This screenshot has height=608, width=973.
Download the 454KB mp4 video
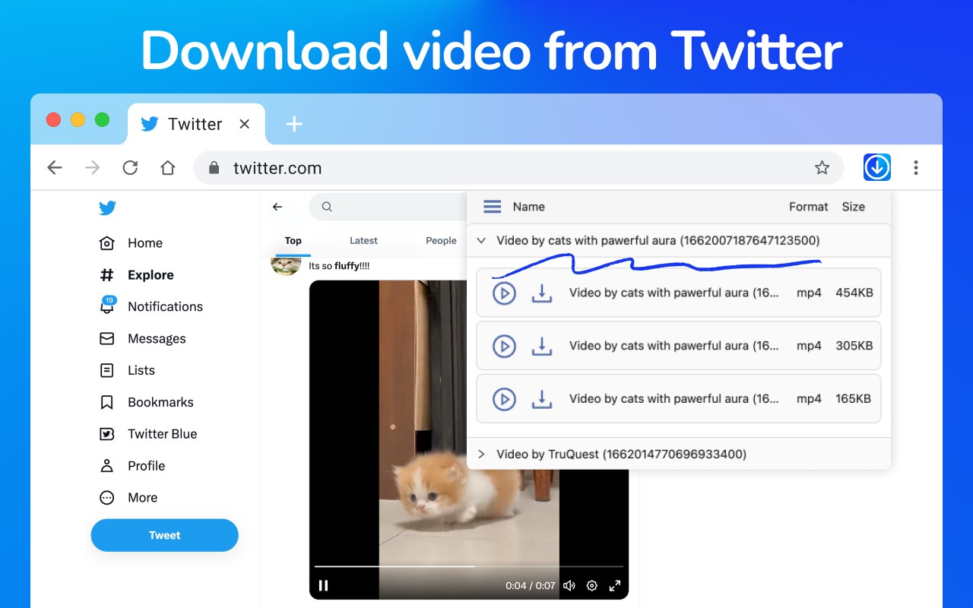(x=541, y=293)
